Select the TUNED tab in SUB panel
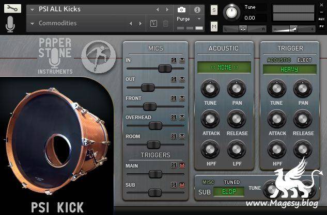This screenshot has height=215, width=327. point(232,183)
